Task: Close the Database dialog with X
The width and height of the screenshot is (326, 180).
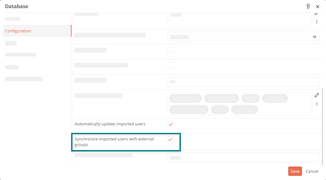Action: [x=317, y=7]
